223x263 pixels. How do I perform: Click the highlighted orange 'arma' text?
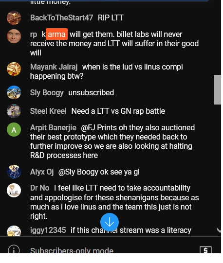click(x=56, y=34)
